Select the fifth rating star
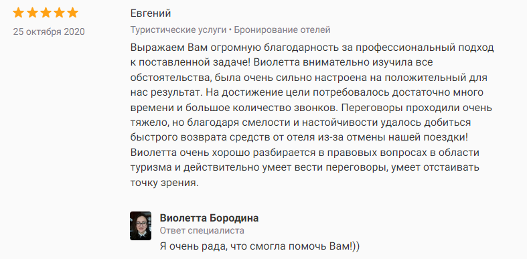This screenshot has height=259, width=527. point(72,13)
